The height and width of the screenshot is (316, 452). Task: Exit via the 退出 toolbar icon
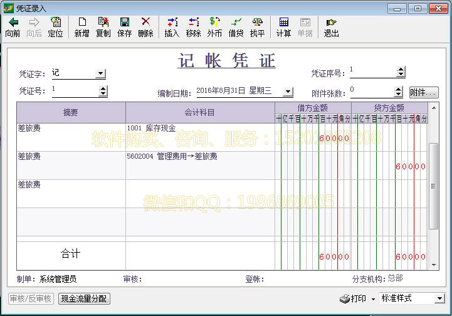point(331,23)
